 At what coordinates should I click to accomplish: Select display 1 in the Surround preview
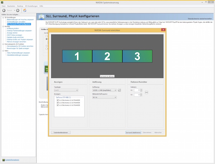pos(77,56)
